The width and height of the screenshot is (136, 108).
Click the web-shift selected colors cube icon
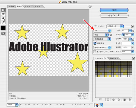tap(113, 100)
